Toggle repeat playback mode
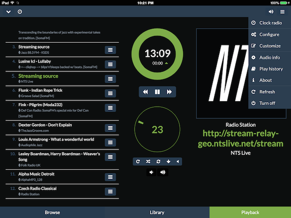 tap(138, 162)
